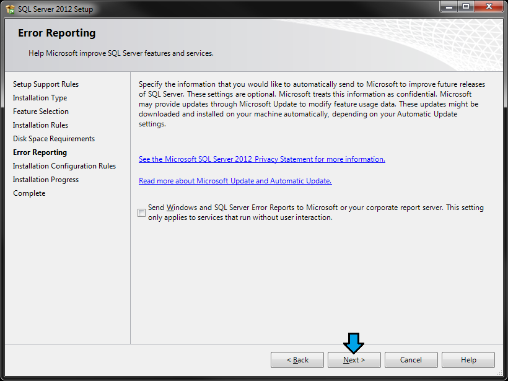The image size is (508, 381).
Task: Cancel the SQL Server setup
Action: [411, 359]
